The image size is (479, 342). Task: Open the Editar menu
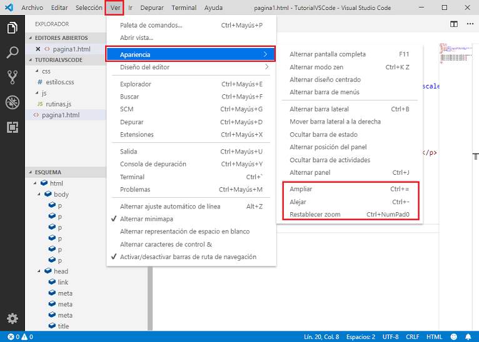59,7
